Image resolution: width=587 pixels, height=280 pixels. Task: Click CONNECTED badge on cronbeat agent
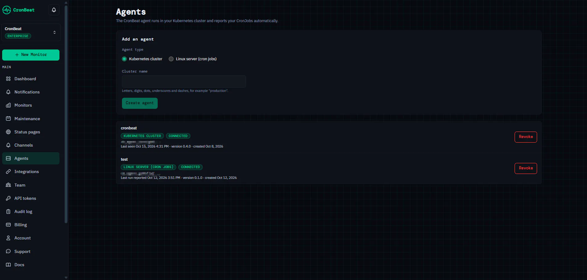click(x=178, y=136)
